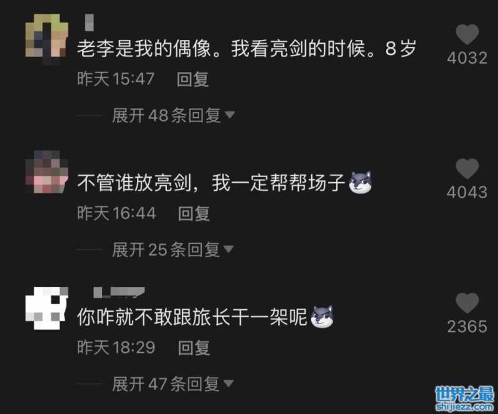
Task: Like the comment with 4032 likes
Action: [x=467, y=34]
